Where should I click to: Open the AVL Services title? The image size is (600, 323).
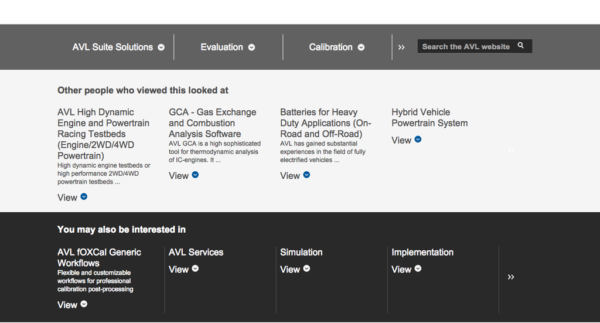[196, 252]
